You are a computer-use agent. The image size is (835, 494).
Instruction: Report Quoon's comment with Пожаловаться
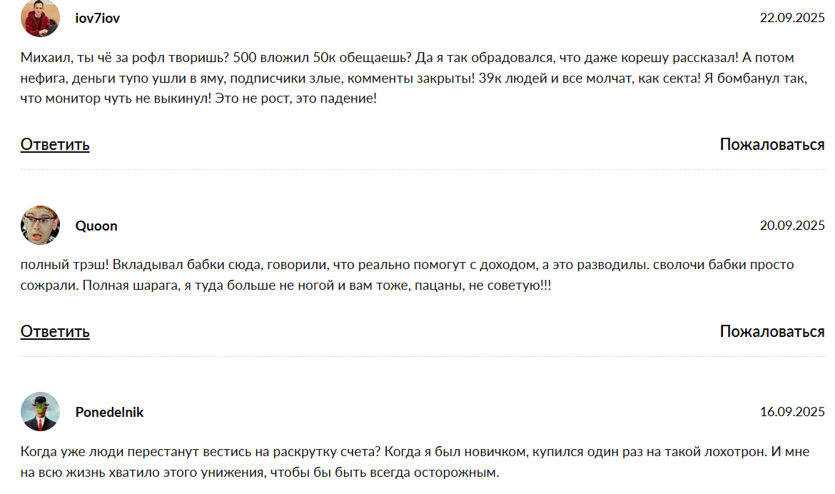(x=771, y=332)
